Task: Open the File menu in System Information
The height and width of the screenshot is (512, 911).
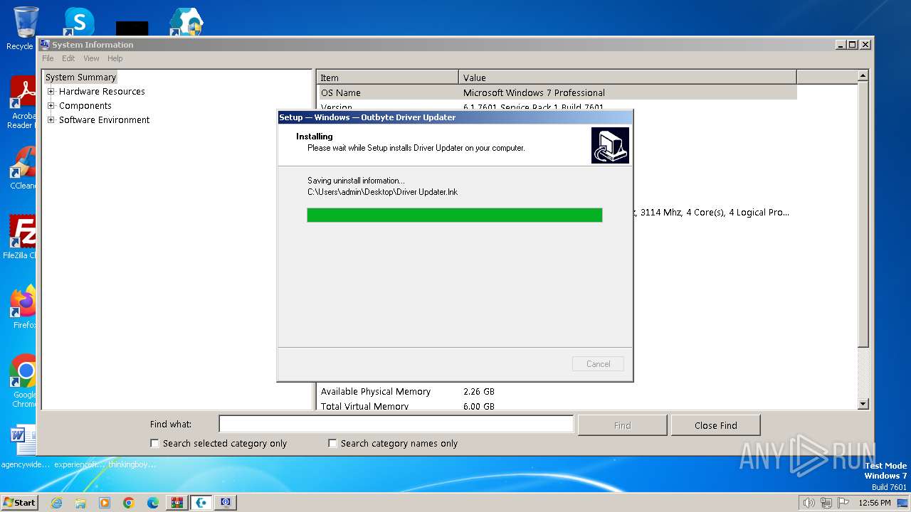Action: tap(48, 58)
